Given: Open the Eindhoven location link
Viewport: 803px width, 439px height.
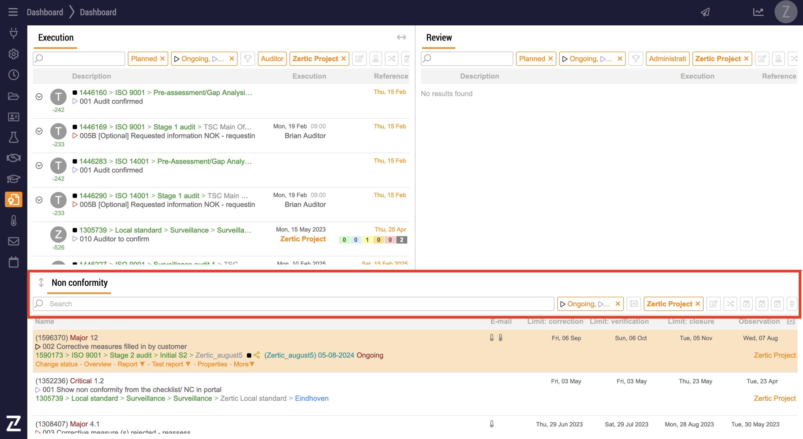Looking at the screenshot, I should [x=311, y=399].
